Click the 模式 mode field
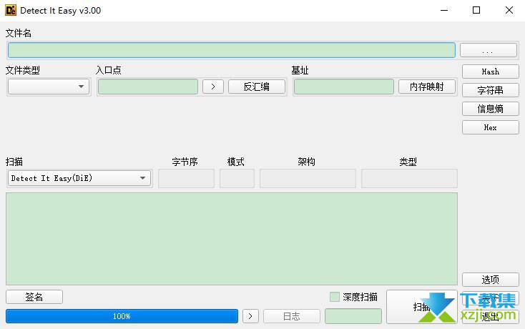The width and height of the screenshot is (525, 329). coord(237,178)
